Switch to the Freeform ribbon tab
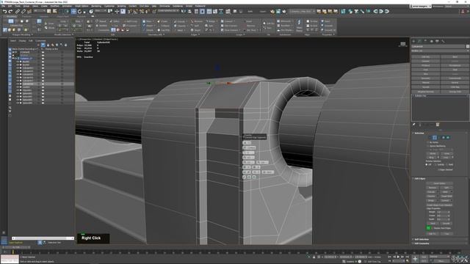 pyautogui.click(x=27, y=17)
